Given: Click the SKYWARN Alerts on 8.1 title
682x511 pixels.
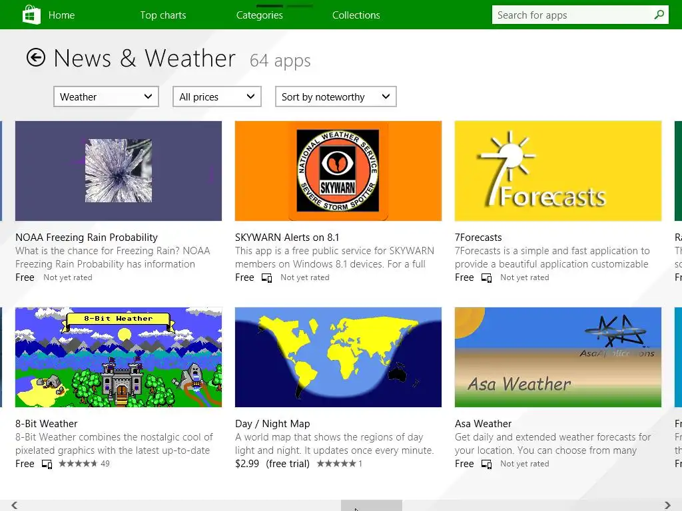Looking at the screenshot, I should click(287, 238).
